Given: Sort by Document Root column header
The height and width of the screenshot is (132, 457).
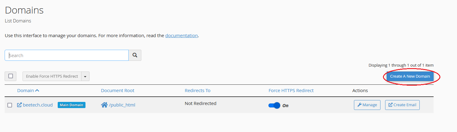Looking at the screenshot, I should click(x=118, y=91).
